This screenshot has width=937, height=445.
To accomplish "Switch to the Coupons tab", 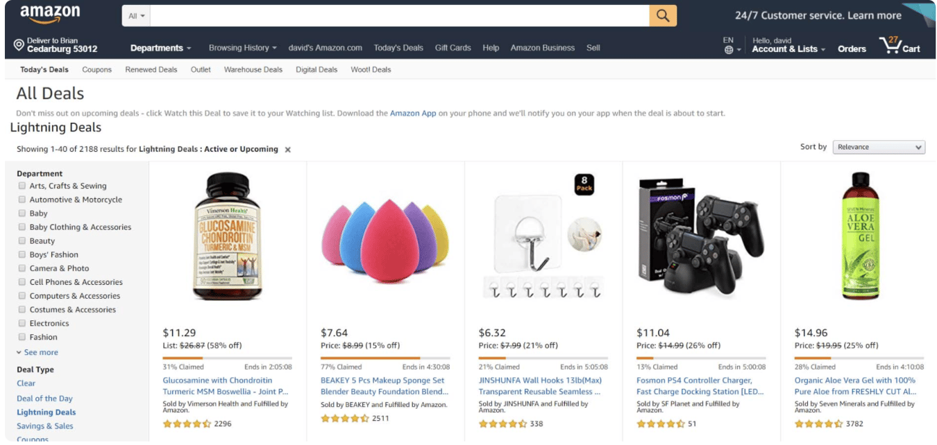I will pos(96,69).
